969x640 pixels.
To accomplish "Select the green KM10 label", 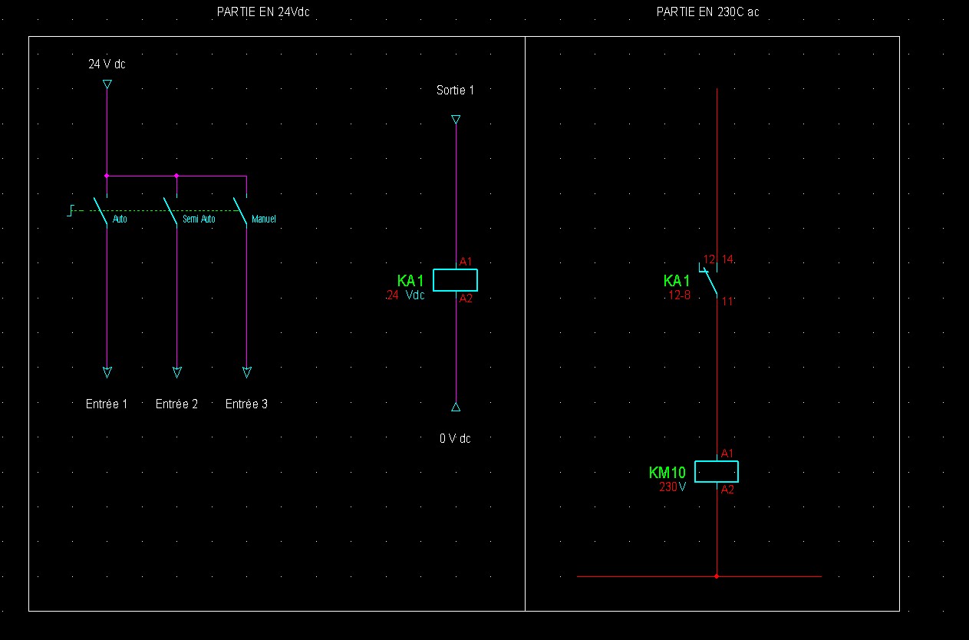I will tap(667, 473).
